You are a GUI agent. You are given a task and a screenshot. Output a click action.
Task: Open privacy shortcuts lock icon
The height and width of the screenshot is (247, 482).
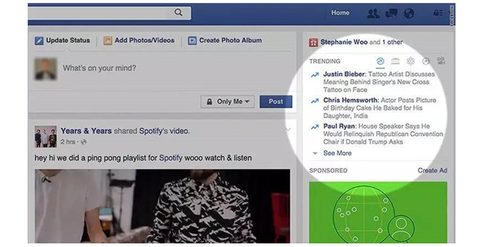[x=438, y=13]
